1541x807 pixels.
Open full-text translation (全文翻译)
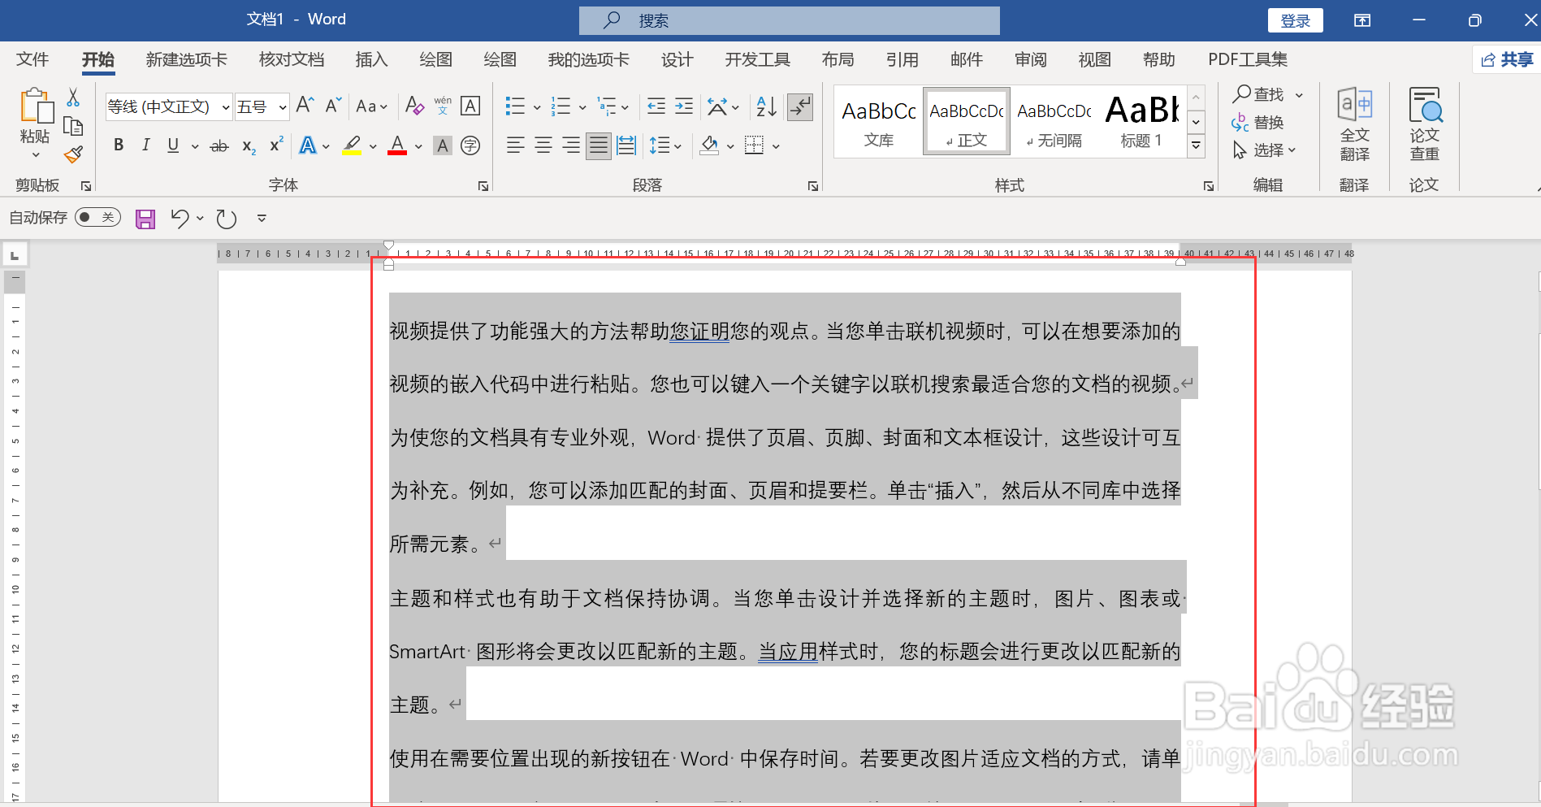tap(1354, 124)
